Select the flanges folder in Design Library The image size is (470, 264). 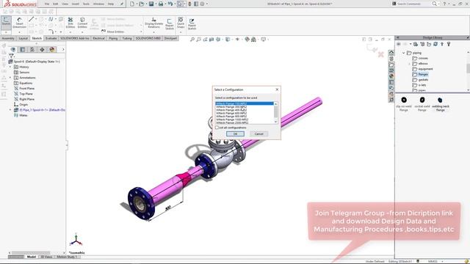click(423, 74)
